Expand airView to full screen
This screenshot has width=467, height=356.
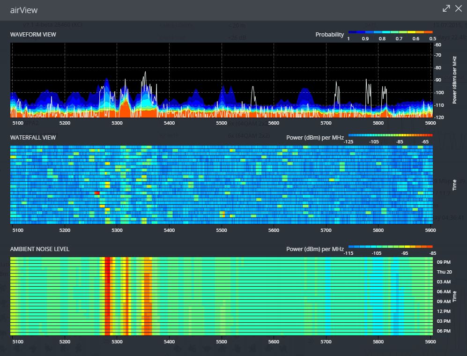[x=446, y=9]
